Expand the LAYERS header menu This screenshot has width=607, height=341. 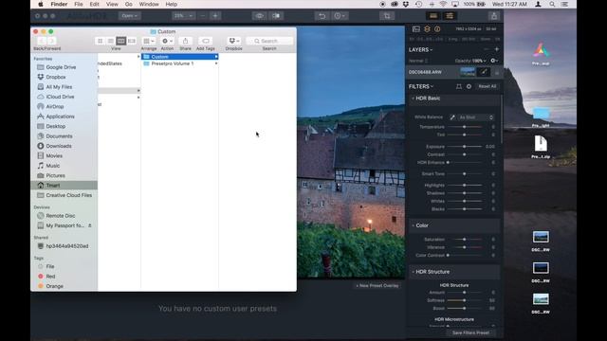[421, 50]
